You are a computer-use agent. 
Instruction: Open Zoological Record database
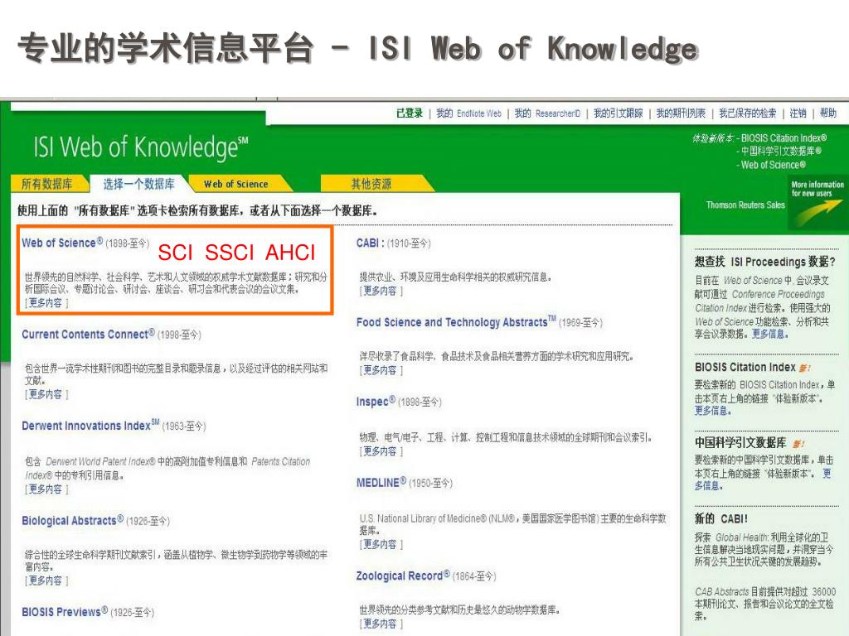click(x=403, y=576)
